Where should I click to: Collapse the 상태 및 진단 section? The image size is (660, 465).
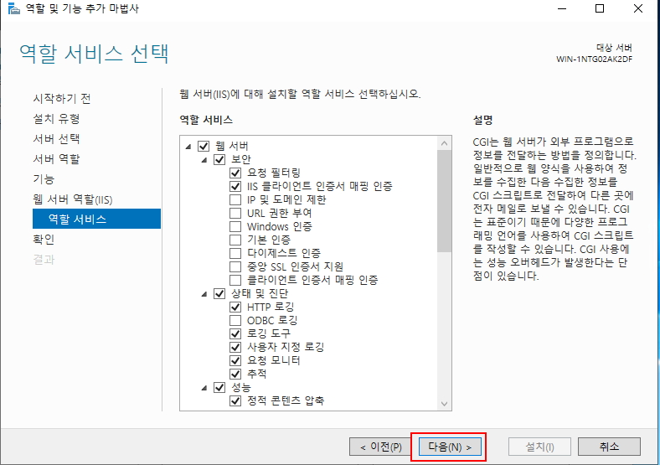click(x=204, y=293)
